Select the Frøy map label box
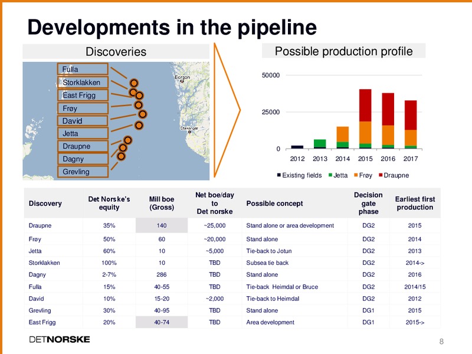This screenshot has width=472, height=354. (x=83, y=108)
